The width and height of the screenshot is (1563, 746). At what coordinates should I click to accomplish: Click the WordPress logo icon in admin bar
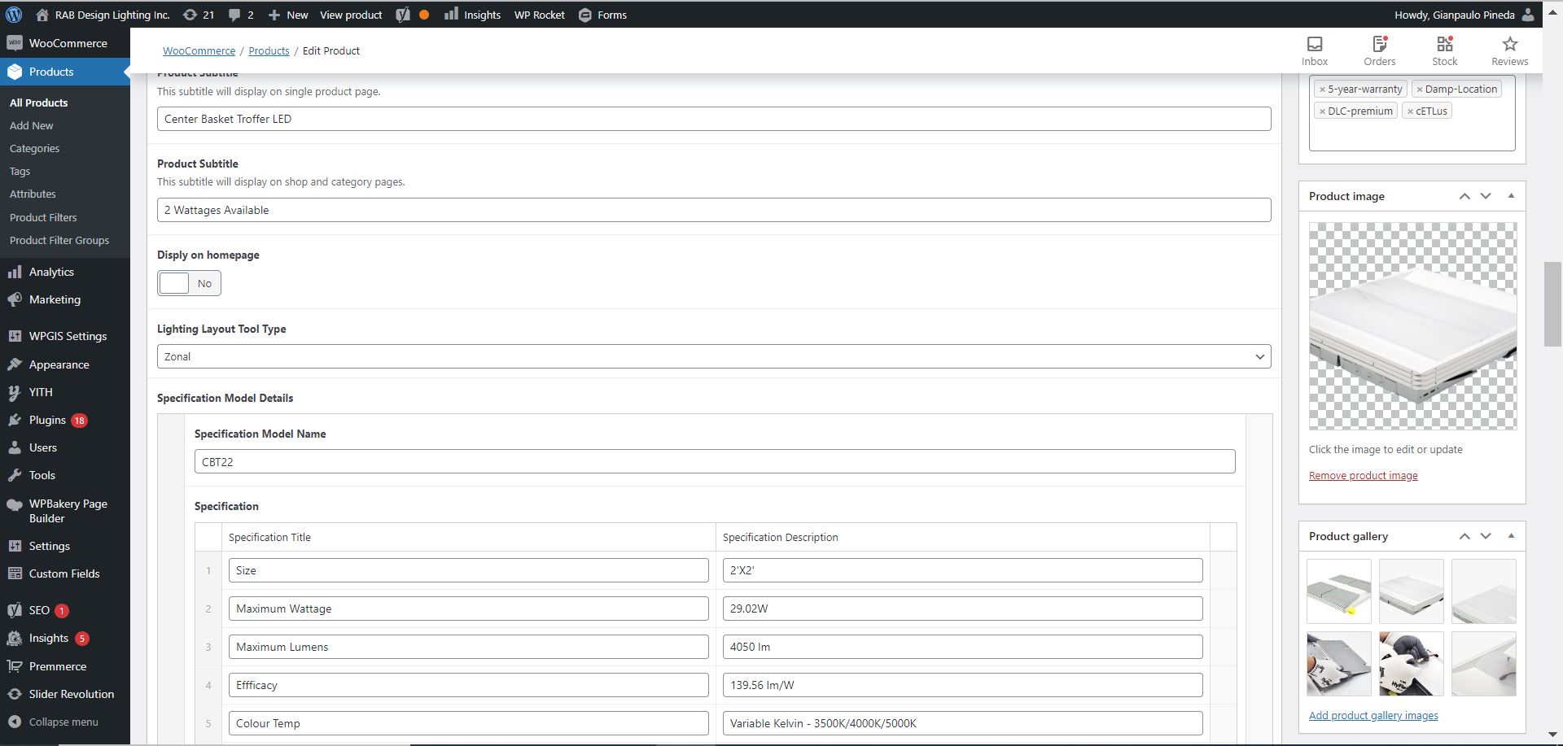[14, 15]
